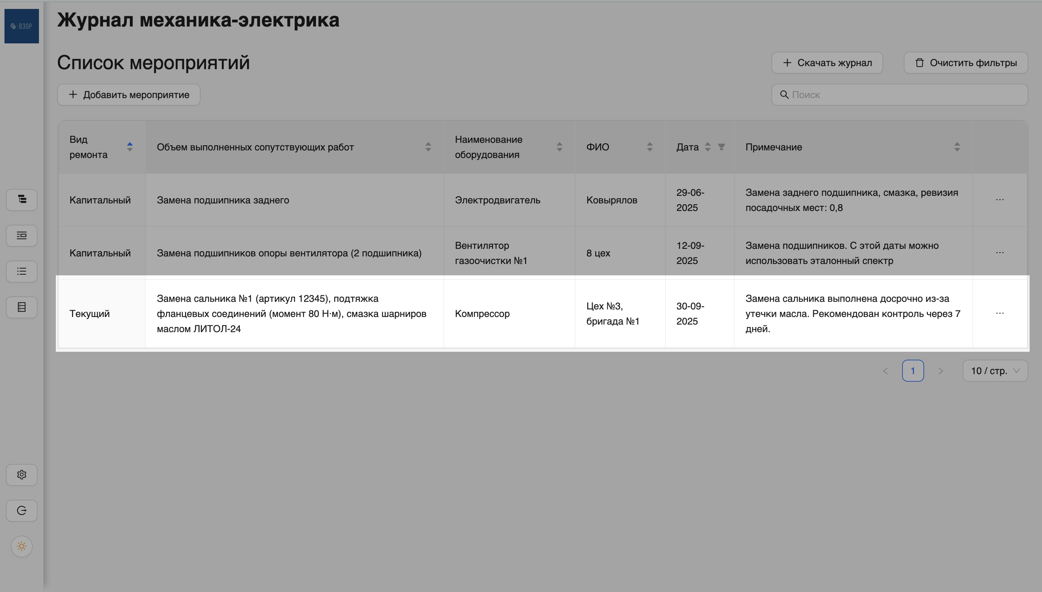Sort the Примечание column
This screenshot has height=592, width=1042.
point(957,147)
